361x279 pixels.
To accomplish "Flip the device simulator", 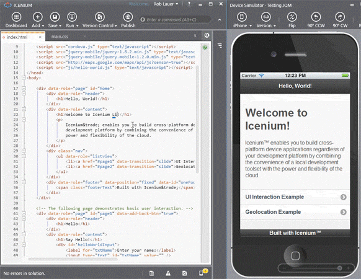I will (292, 17).
